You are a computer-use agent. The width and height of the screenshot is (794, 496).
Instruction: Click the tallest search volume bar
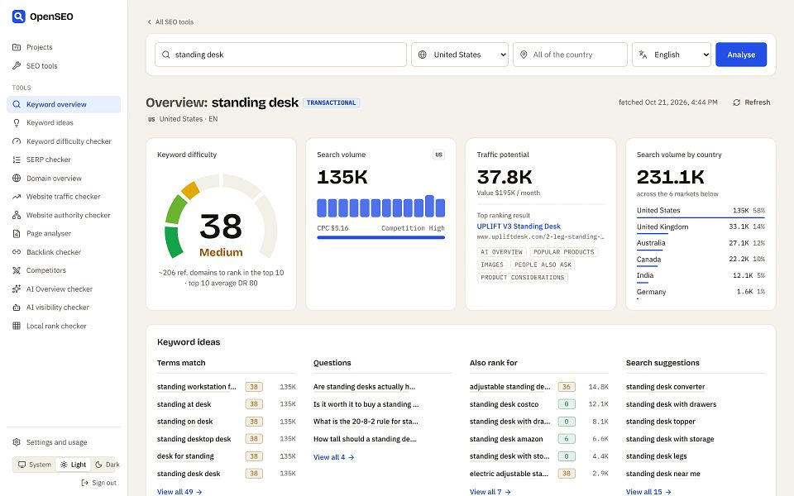(429, 206)
